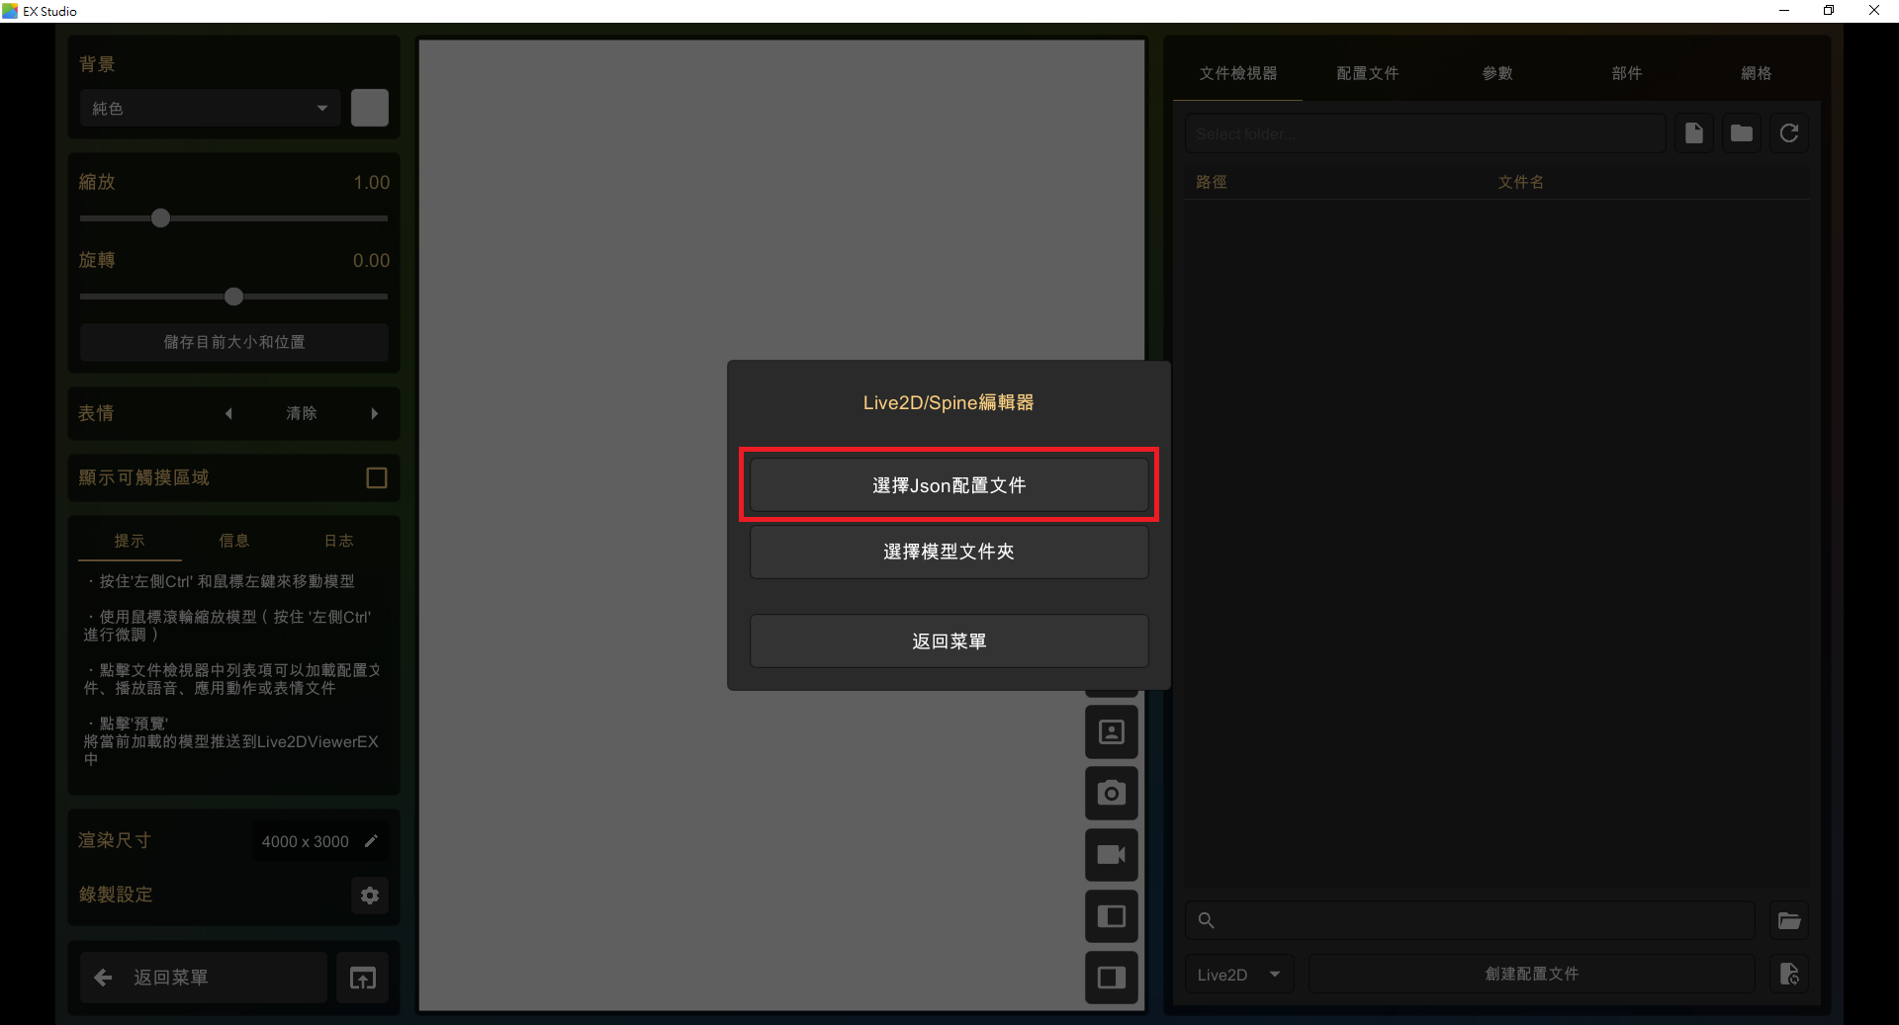Open the background type dropdown
Image resolution: width=1899 pixels, height=1025 pixels.
[210, 109]
